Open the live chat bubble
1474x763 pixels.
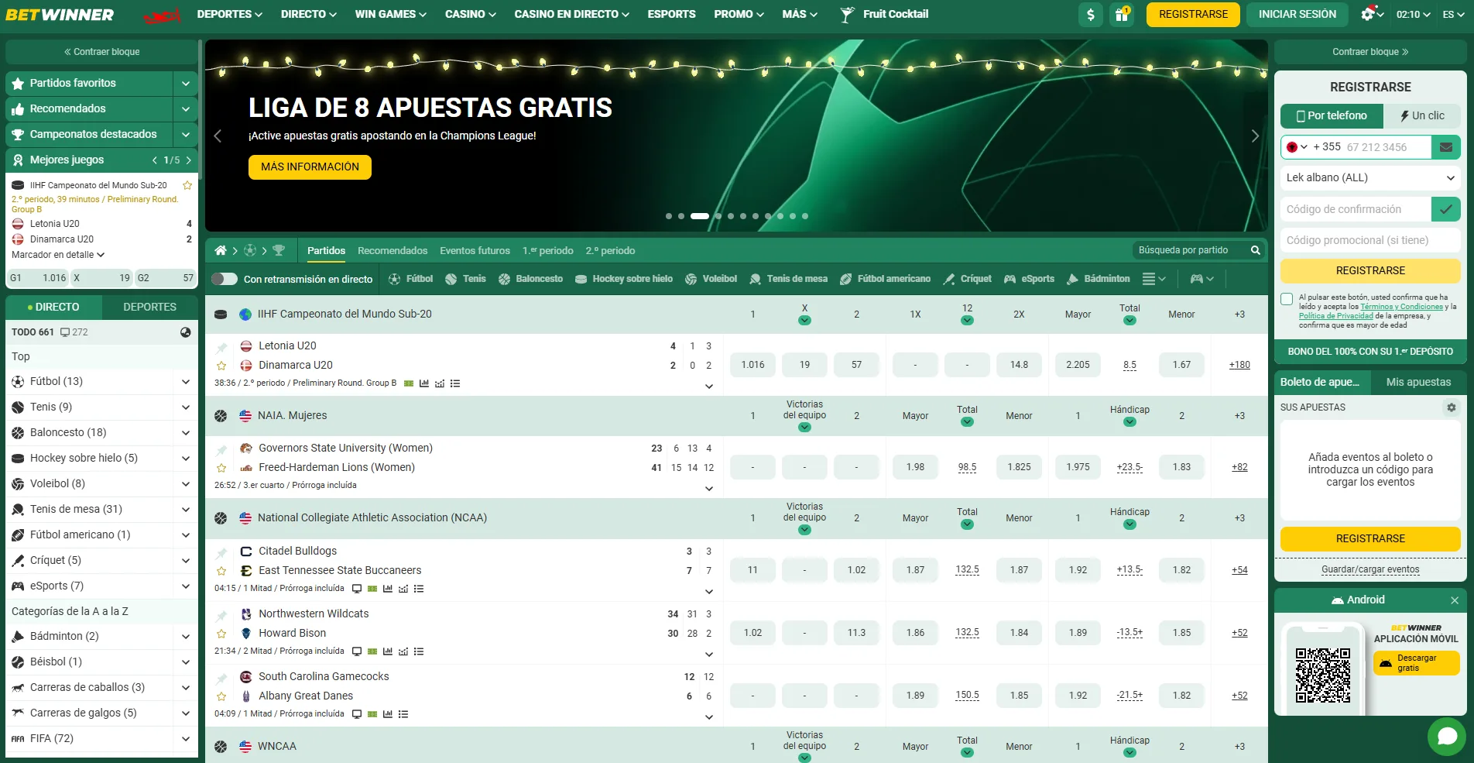[x=1447, y=736]
